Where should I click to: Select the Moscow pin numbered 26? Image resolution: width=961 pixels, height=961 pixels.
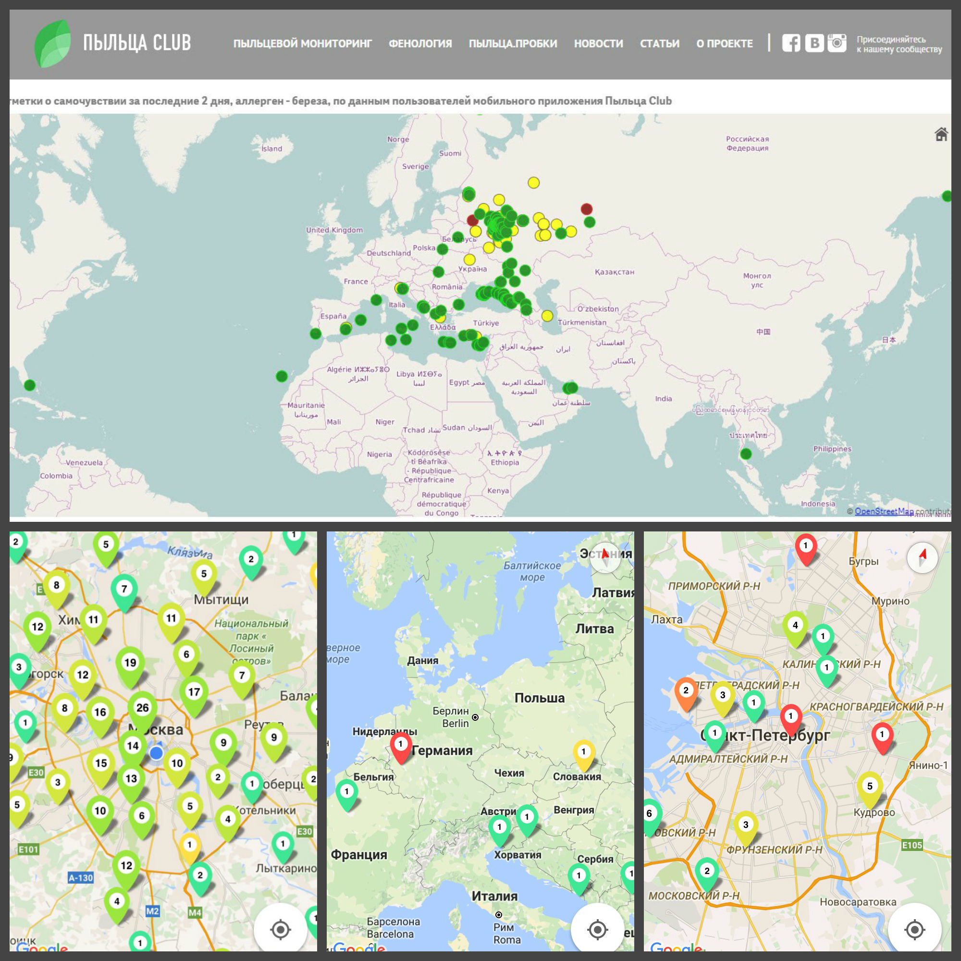(142, 709)
